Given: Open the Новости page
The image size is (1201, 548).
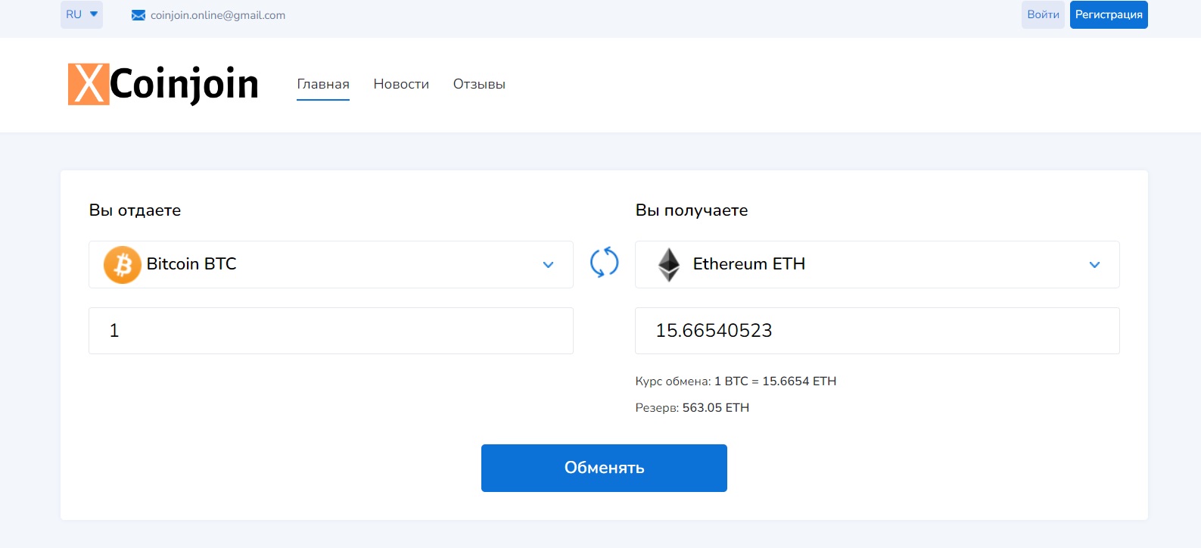Looking at the screenshot, I should coord(401,84).
